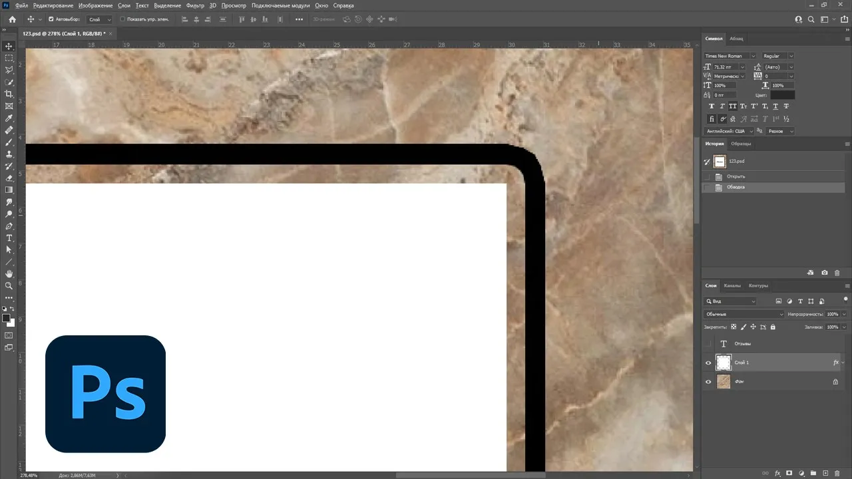
Task: Expand the fx effects list of Слой 1
Action: tap(843, 363)
